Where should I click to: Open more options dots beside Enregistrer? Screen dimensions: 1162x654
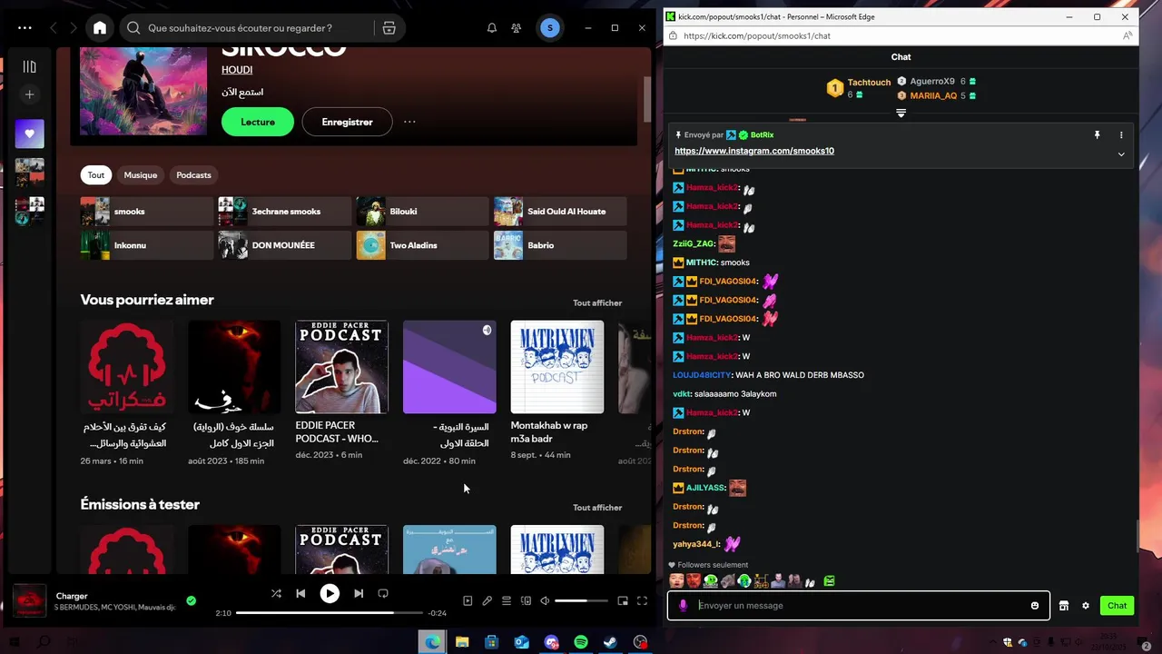point(409,122)
